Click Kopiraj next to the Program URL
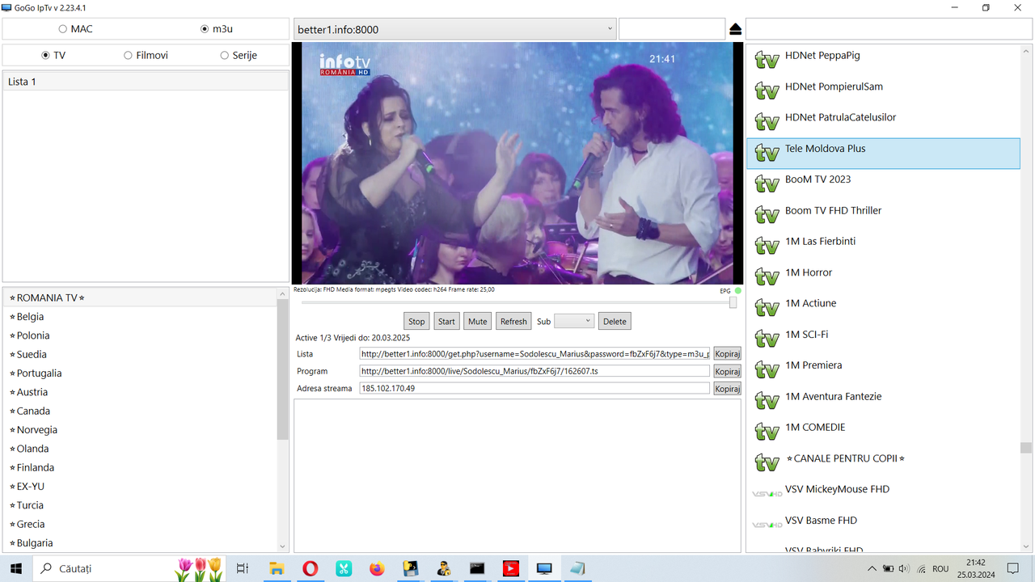Screen dimensions: 1035x582 pos(727,372)
